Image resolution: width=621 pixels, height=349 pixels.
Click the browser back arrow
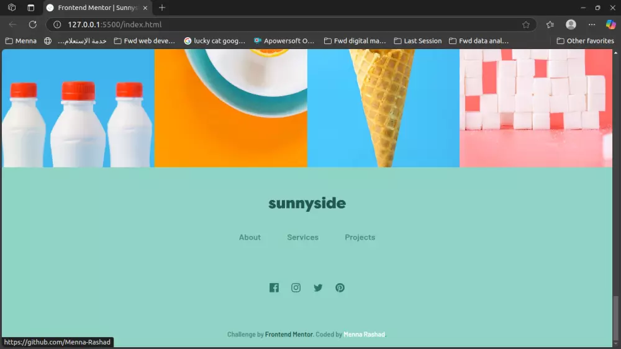[12, 25]
